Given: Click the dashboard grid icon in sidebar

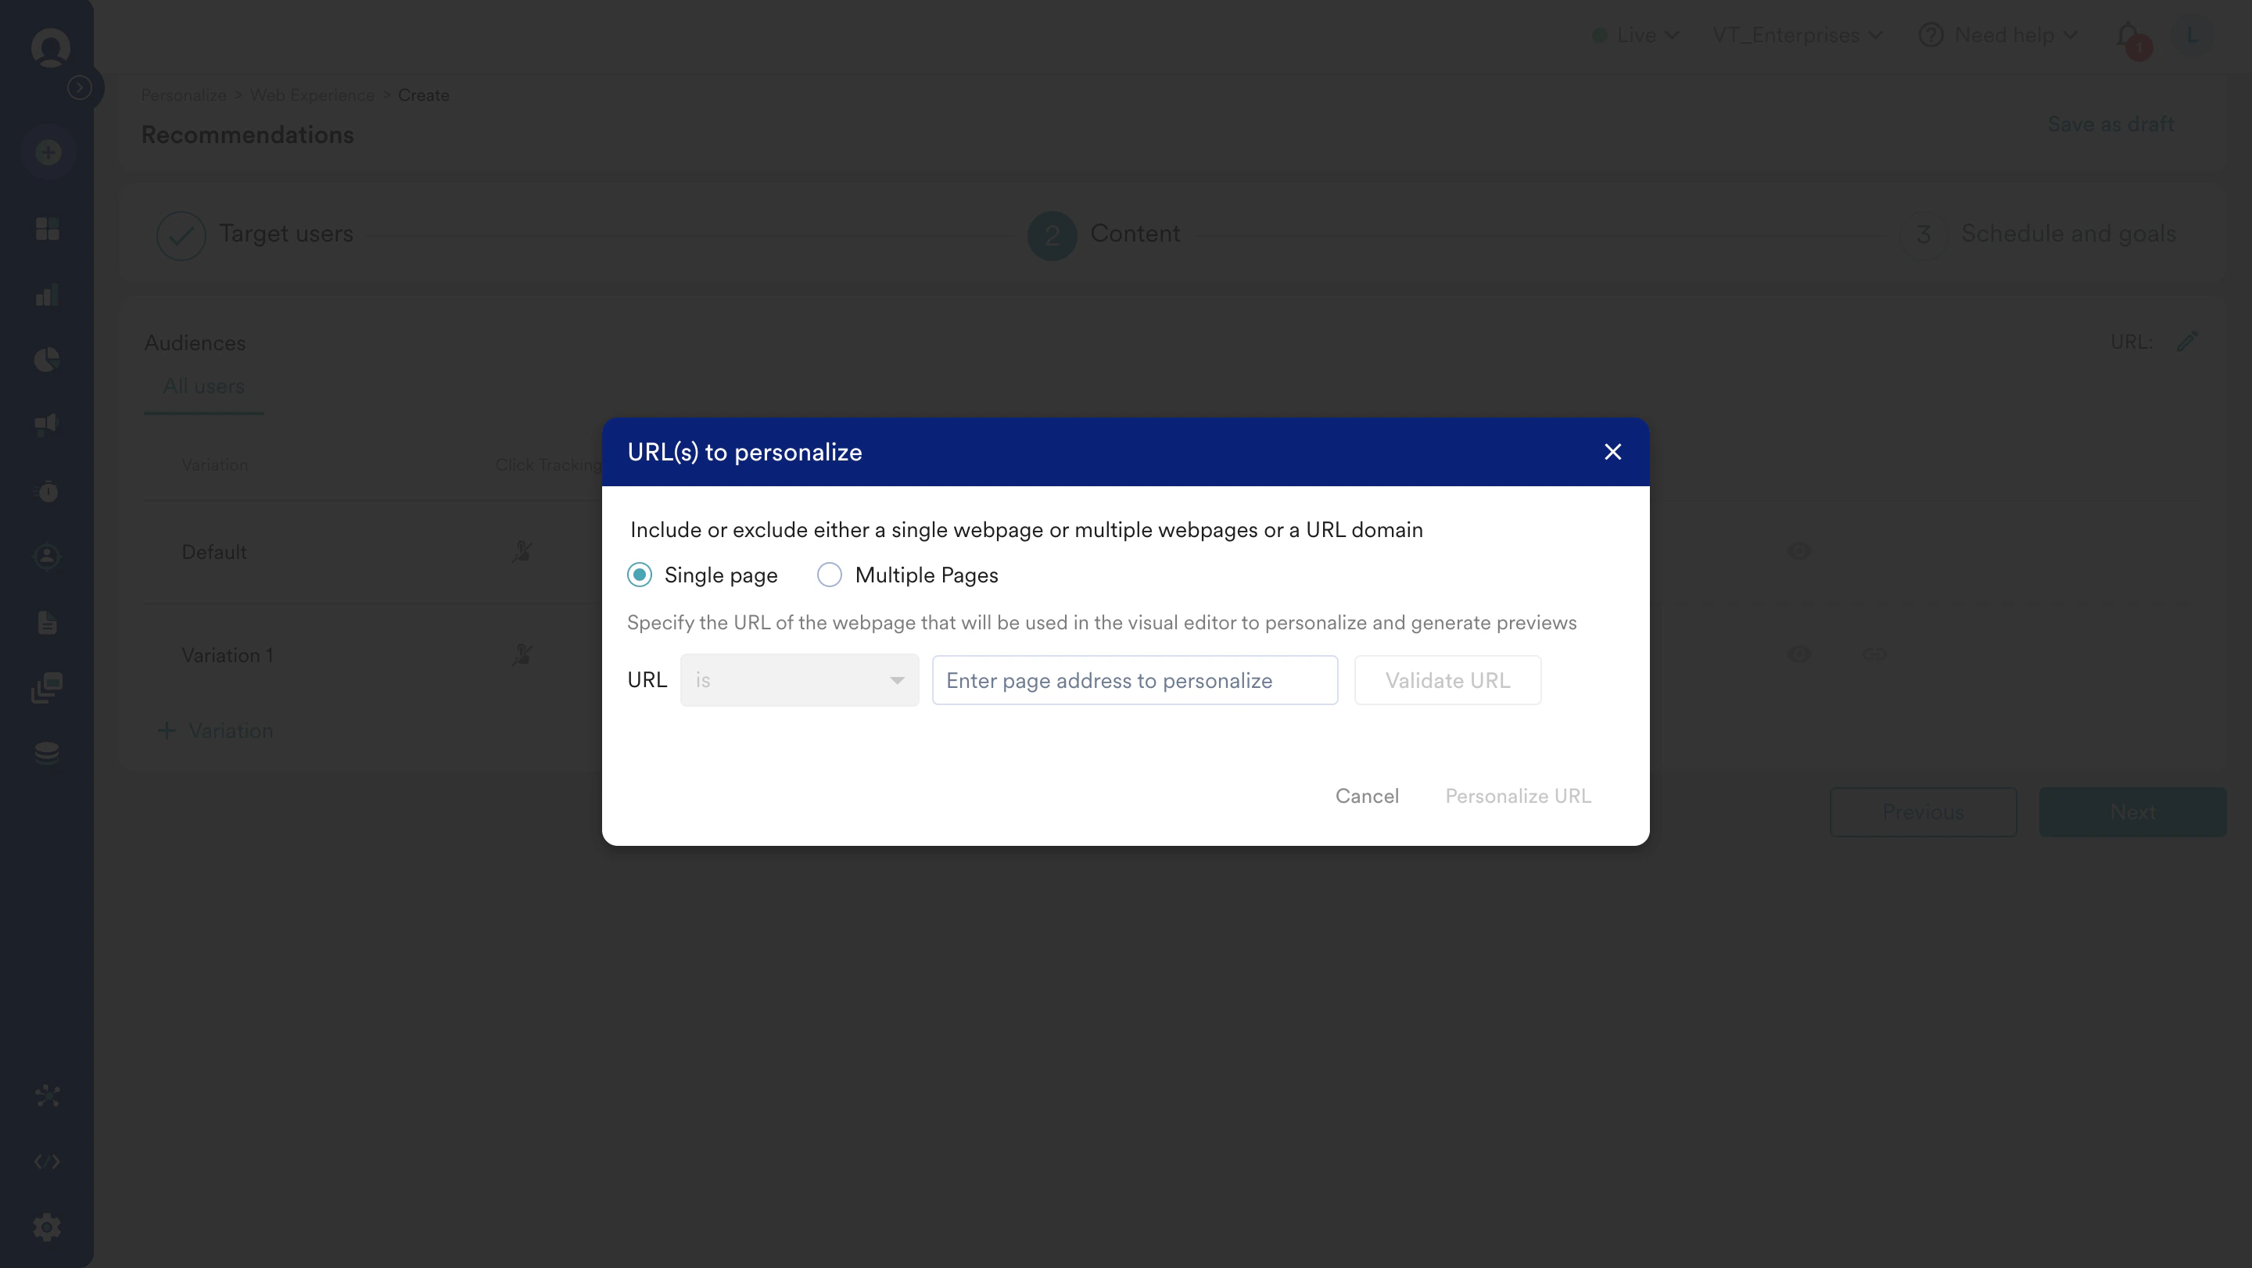Looking at the screenshot, I should click(47, 229).
